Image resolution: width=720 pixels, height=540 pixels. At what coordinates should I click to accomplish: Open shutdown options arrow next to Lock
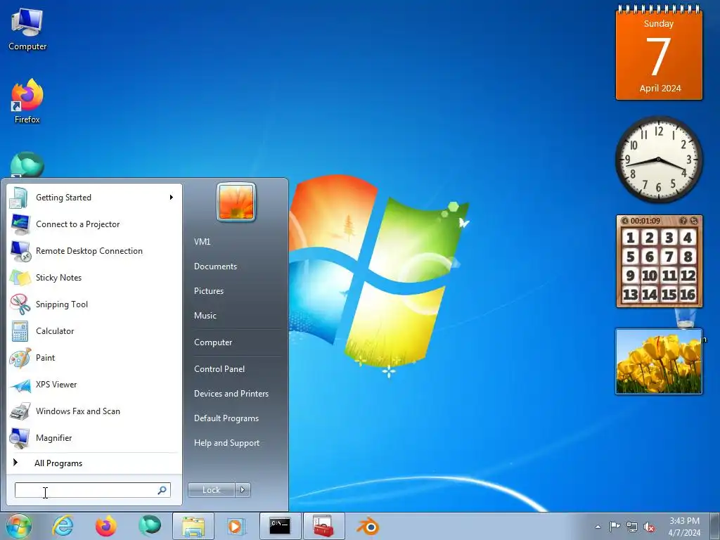tap(243, 490)
